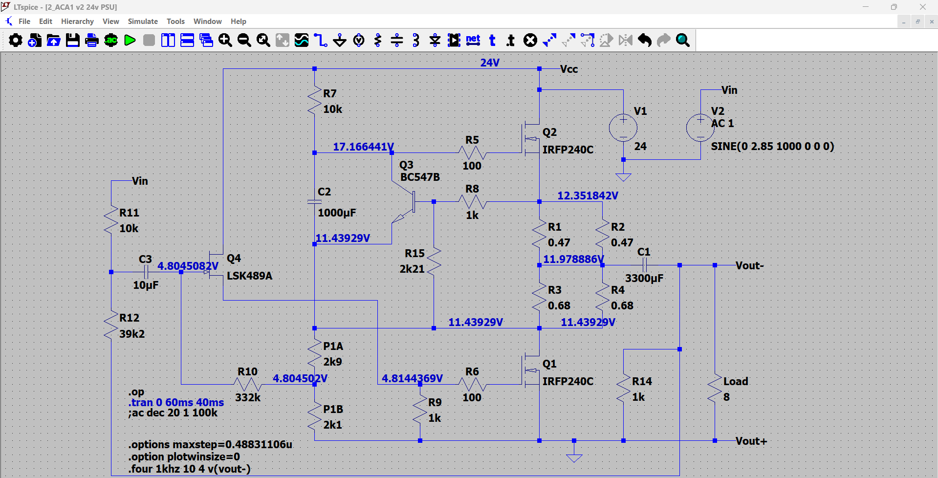This screenshot has height=478, width=938.
Task: Place a net label with the net icon
Action: (x=473, y=40)
